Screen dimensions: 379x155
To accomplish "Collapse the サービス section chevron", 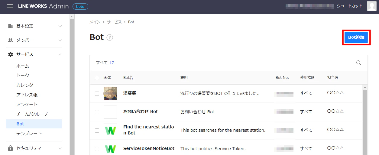I will click(x=60, y=54).
